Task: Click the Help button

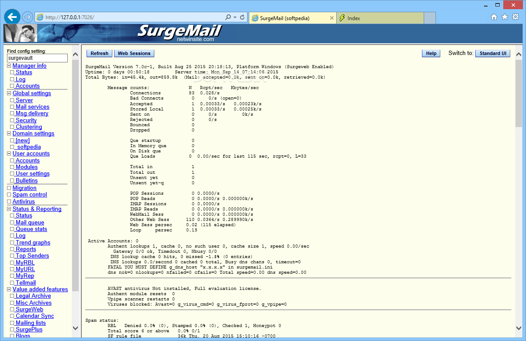Action: point(431,53)
